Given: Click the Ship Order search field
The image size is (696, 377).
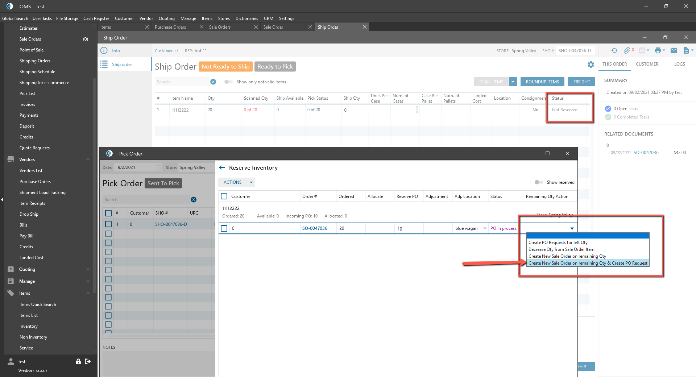Looking at the screenshot, I should point(182,82).
